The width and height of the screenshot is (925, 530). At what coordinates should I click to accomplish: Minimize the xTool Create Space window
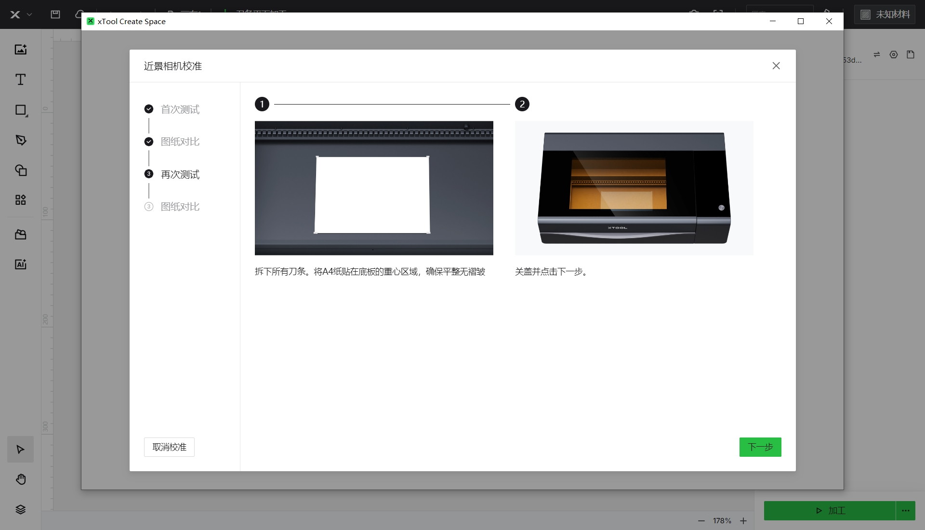click(773, 21)
